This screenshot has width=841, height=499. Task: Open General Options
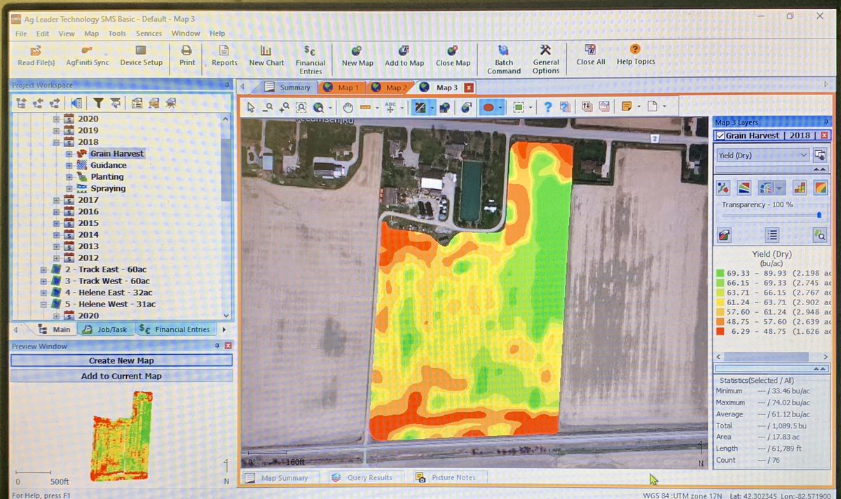(x=546, y=59)
